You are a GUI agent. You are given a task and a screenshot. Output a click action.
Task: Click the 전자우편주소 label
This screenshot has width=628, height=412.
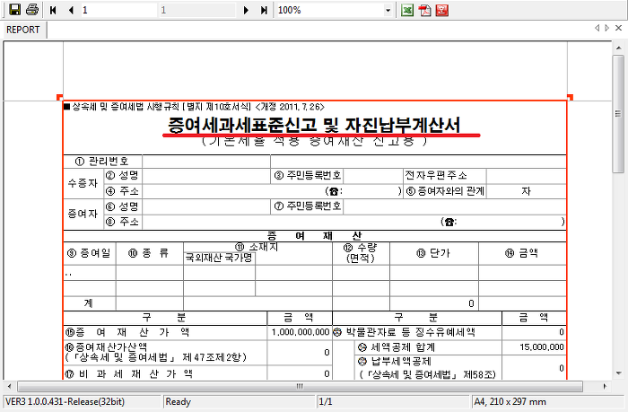436,176
